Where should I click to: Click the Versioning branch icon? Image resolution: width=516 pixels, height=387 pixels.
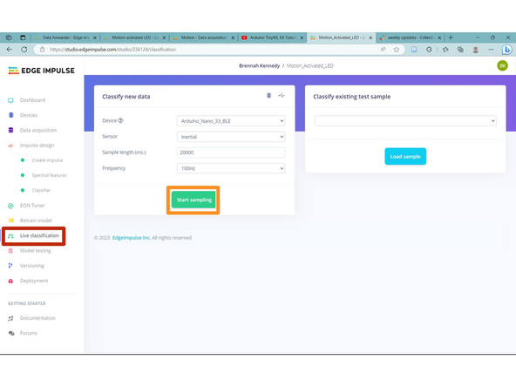(10, 266)
